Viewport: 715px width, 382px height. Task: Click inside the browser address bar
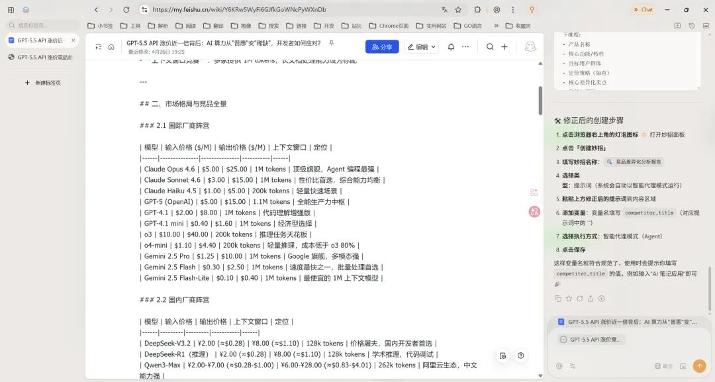point(265,10)
